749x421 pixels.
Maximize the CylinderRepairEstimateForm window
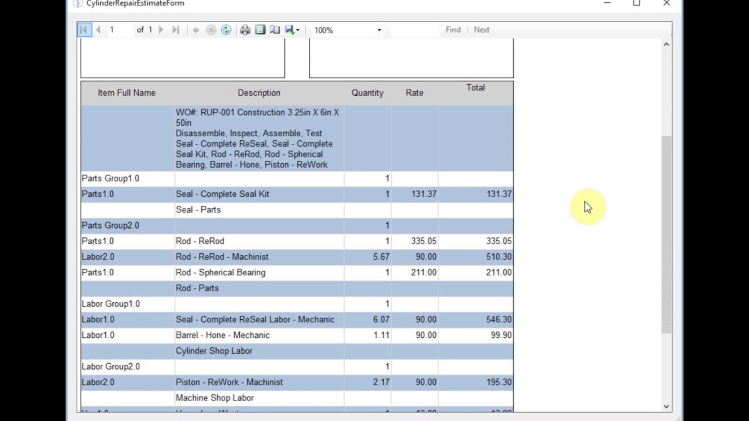pos(637,4)
